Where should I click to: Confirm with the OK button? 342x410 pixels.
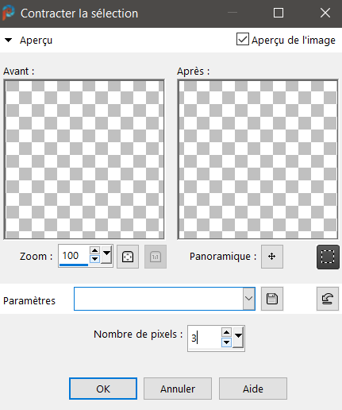click(x=103, y=389)
